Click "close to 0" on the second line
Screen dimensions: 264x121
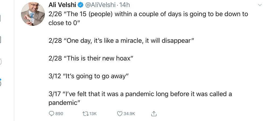[64, 23]
